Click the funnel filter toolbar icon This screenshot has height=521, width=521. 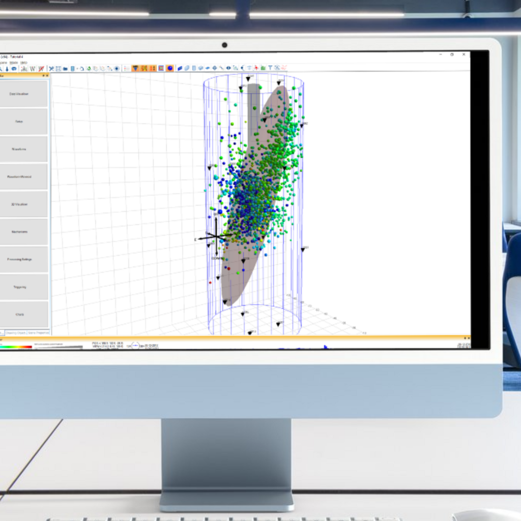pyautogui.click(x=270, y=68)
